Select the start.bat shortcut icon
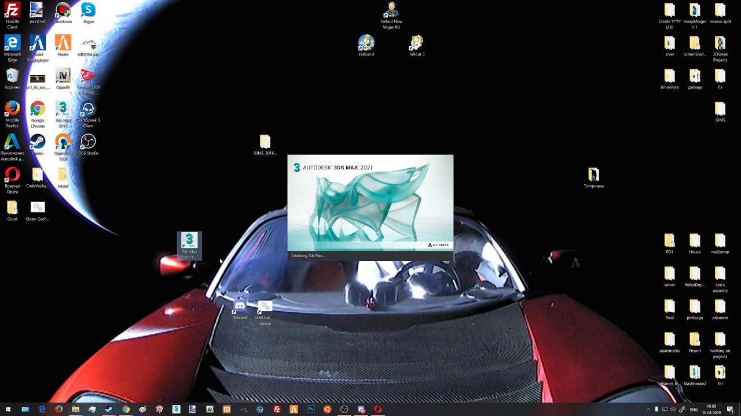The width and height of the screenshot is (741, 416). pos(265,313)
